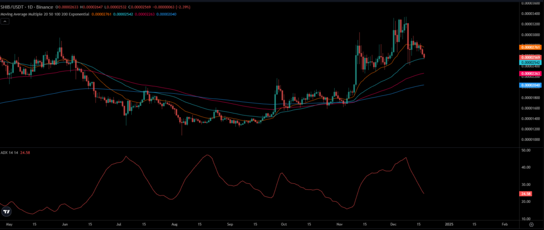Click the 0.00003200 price scale tick
544x230 pixels.
coord(530,24)
